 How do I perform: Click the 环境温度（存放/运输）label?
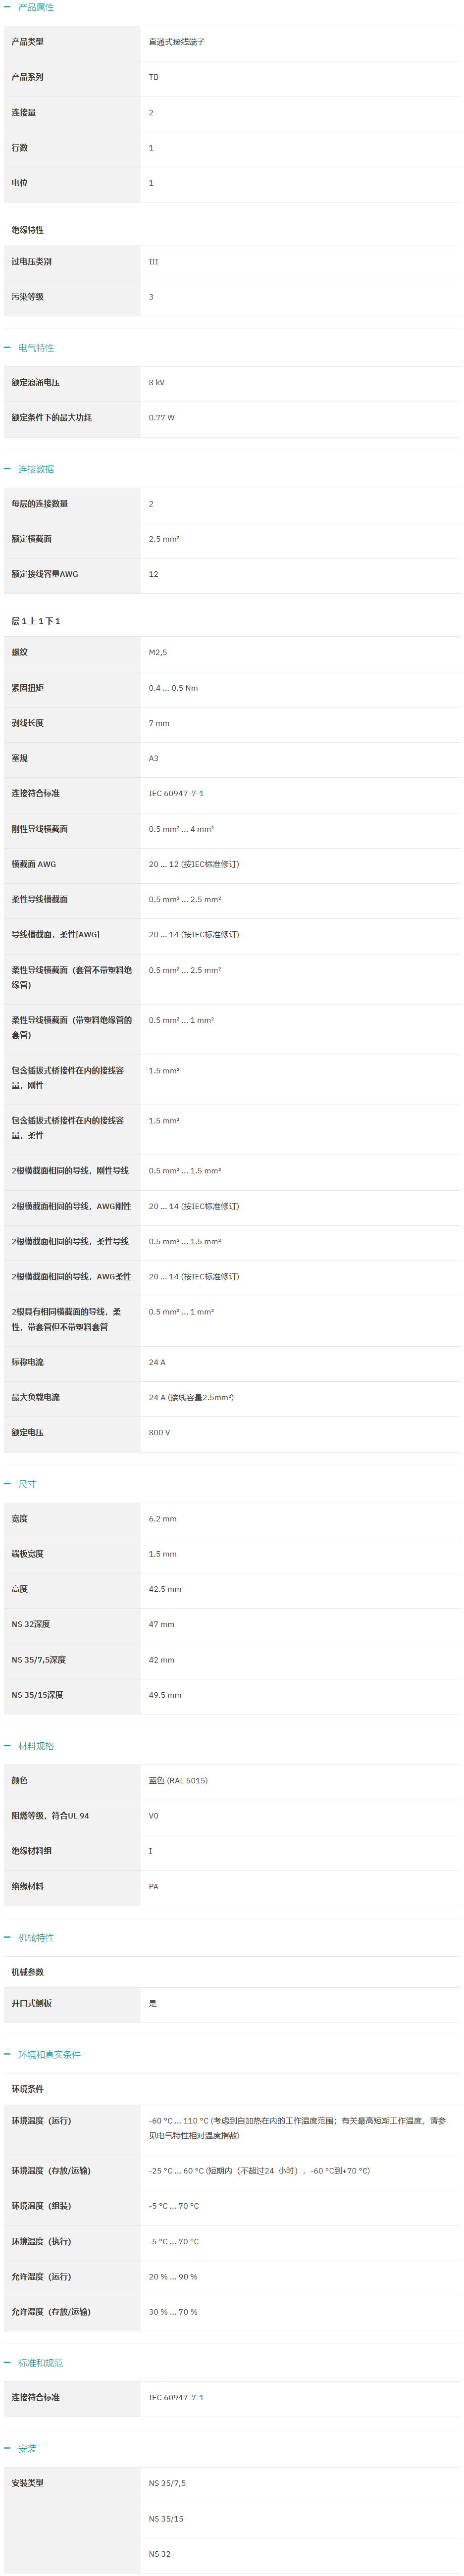tap(51, 2171)
